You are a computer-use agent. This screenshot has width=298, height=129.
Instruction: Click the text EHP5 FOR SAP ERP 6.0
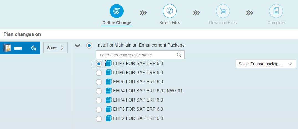138,82
